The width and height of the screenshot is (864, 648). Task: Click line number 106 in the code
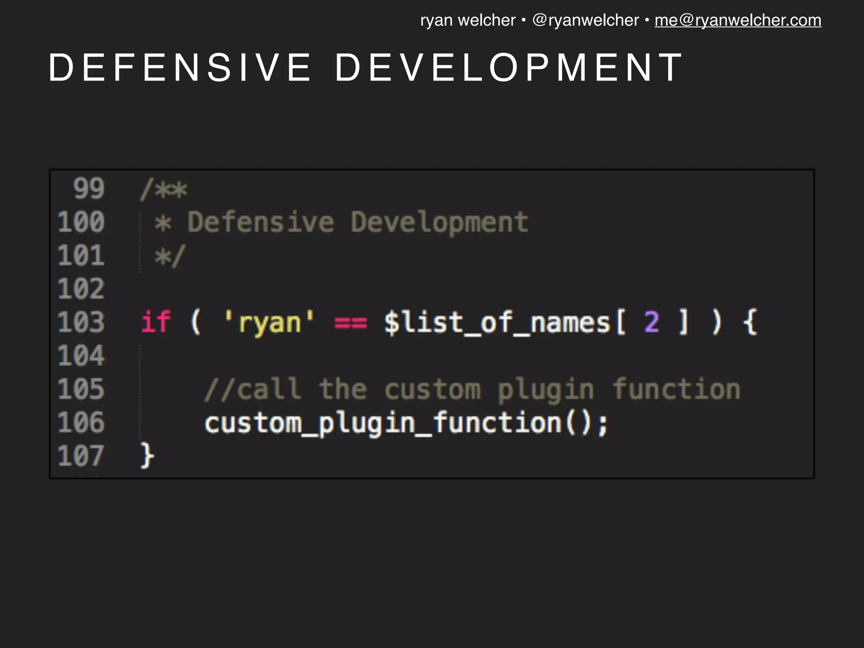[81, 422]
